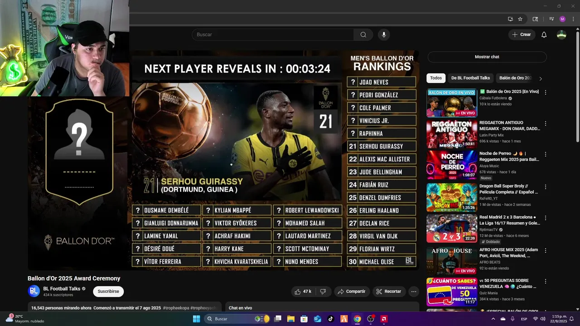
Task: Open TikTok from taskbar
Action: [331, 319]
